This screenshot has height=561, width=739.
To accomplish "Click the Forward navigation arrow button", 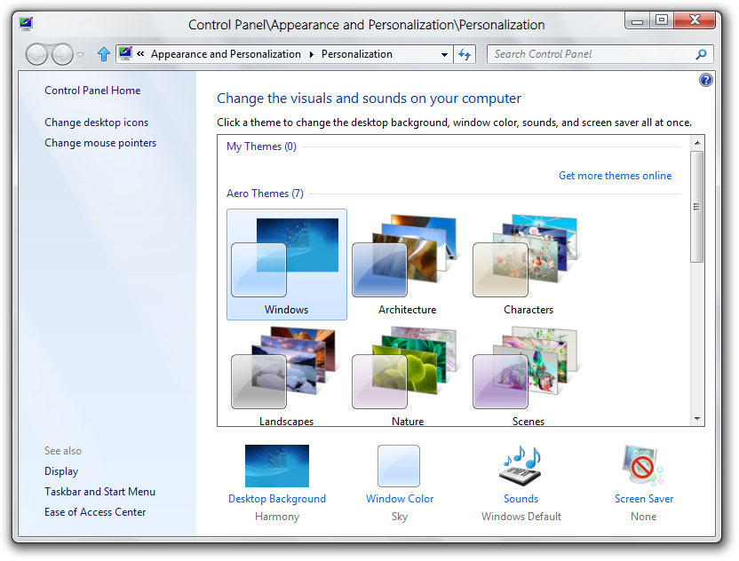I will 63,55.
